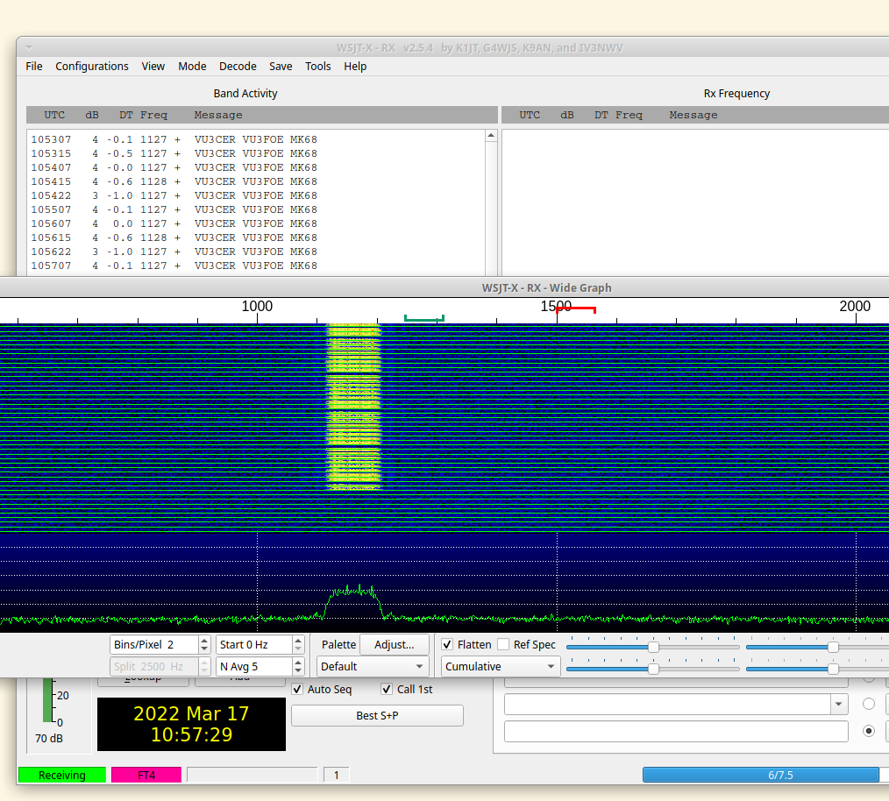The height and width of the screenshot is (801, 889).
Task: Click the Band Activity scrollbar up arrow
Action: pyautogui.click(x=491, y=136)
